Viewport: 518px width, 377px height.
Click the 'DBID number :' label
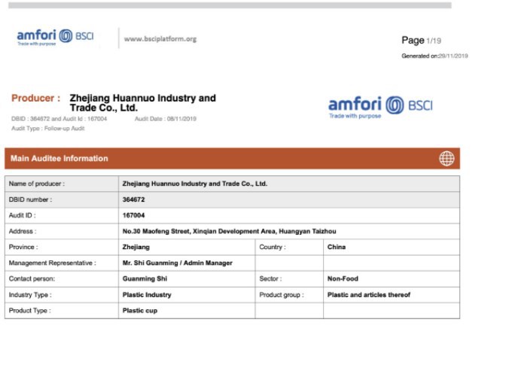coord(30,199)
